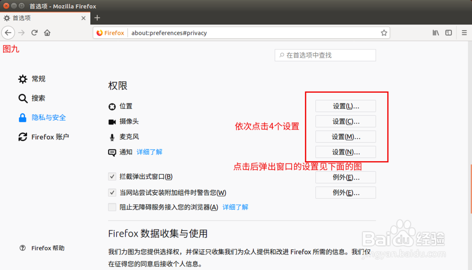Viewport: 472px width, 270px height.
Task: Open notification 设置(N)... button
Action: coord(346,152)
